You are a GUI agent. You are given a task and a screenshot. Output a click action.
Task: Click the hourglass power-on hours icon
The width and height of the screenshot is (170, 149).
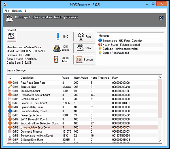[57, 60]
